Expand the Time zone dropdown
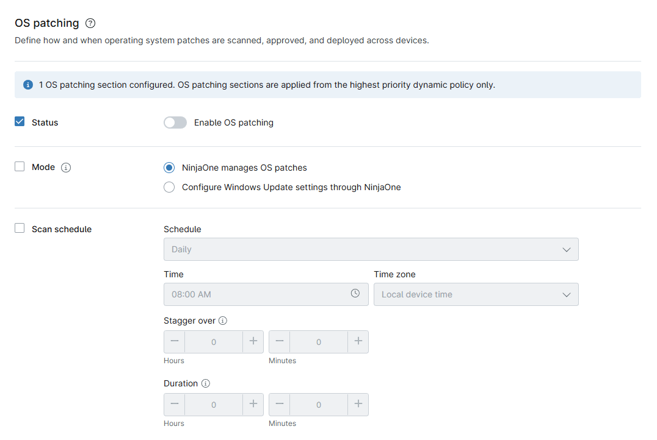 tap(476, 294)
